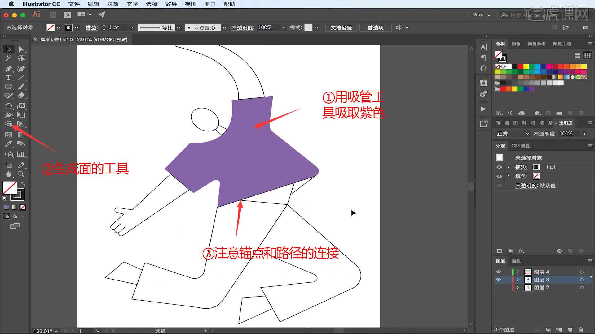This screenshot has width=595, height=334.
Task: Select the Zoom tool
Action: point(21,174)
